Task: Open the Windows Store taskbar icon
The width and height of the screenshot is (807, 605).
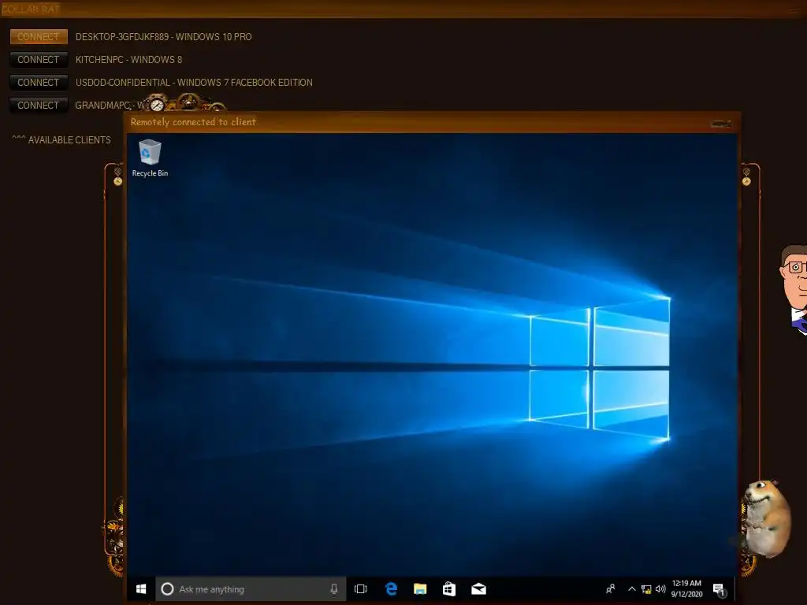Action: pyautogui.click(x=449, y=589)
